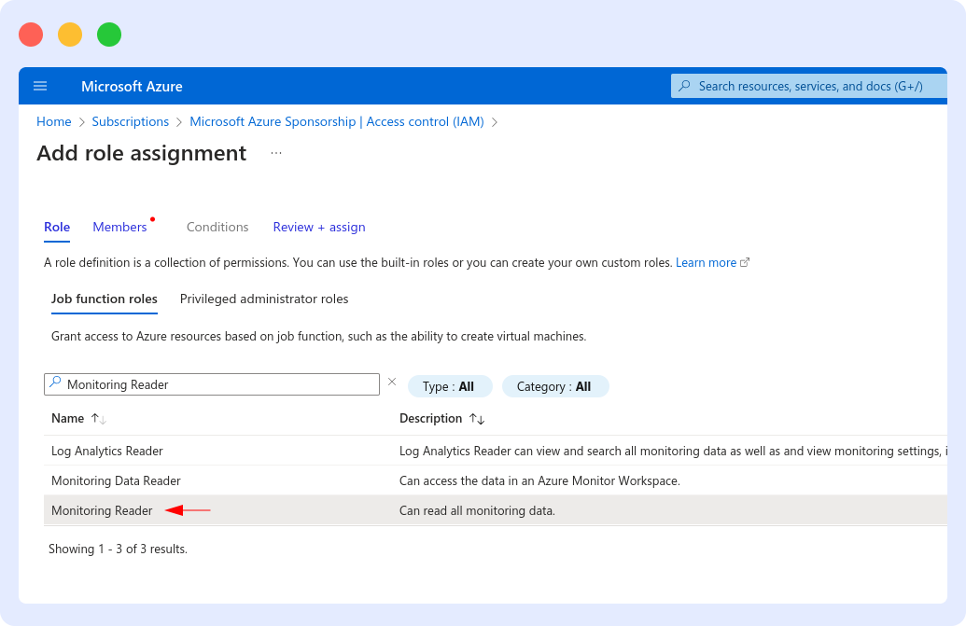Screen dimensions: 966x626
Task: Click the external link icon next to Learn more
Action: click(x=744, y=262)
